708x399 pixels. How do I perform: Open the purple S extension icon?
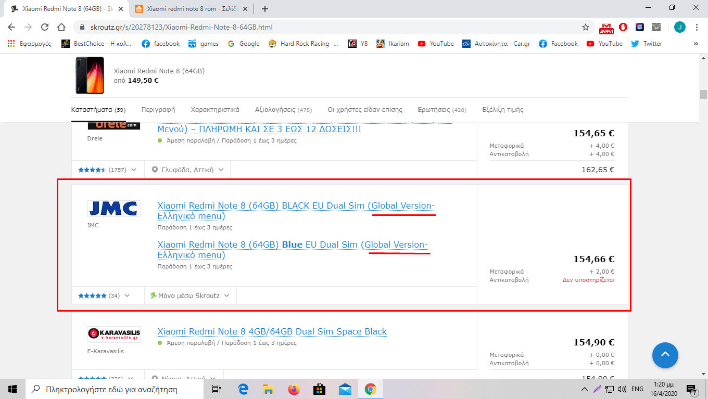pos(640,27)
